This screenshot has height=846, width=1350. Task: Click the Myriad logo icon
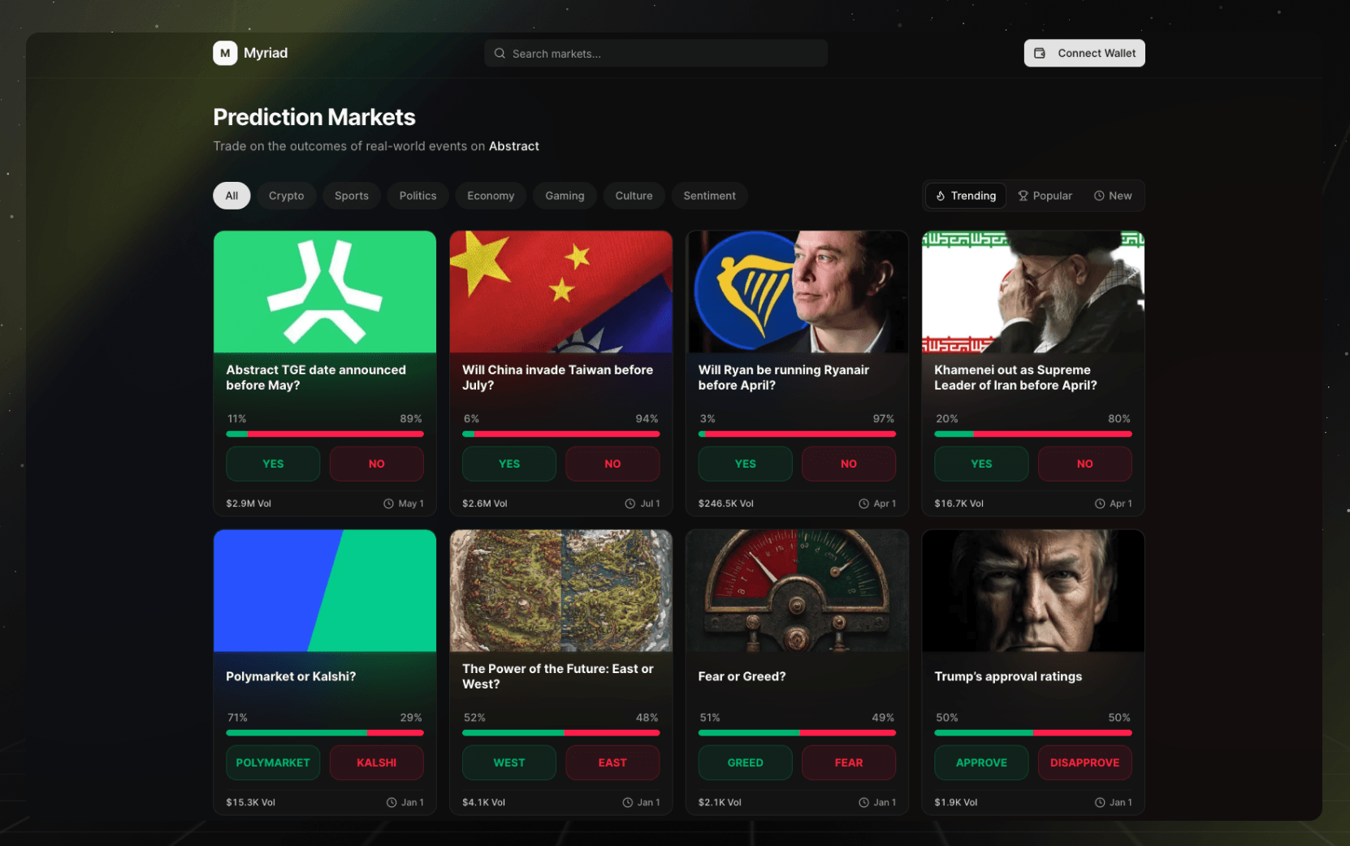pos(225,53)
